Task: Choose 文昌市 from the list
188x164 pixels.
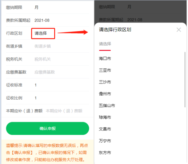Action: point(105,129)
